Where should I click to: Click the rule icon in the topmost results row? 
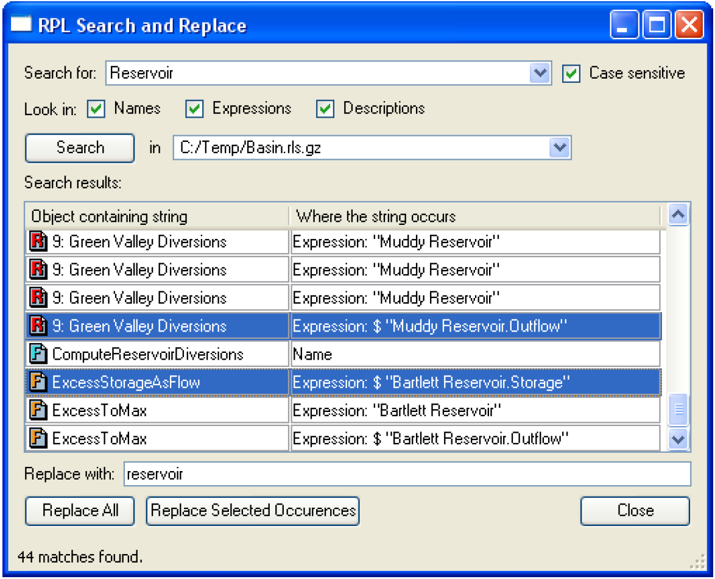click(38, 243)
